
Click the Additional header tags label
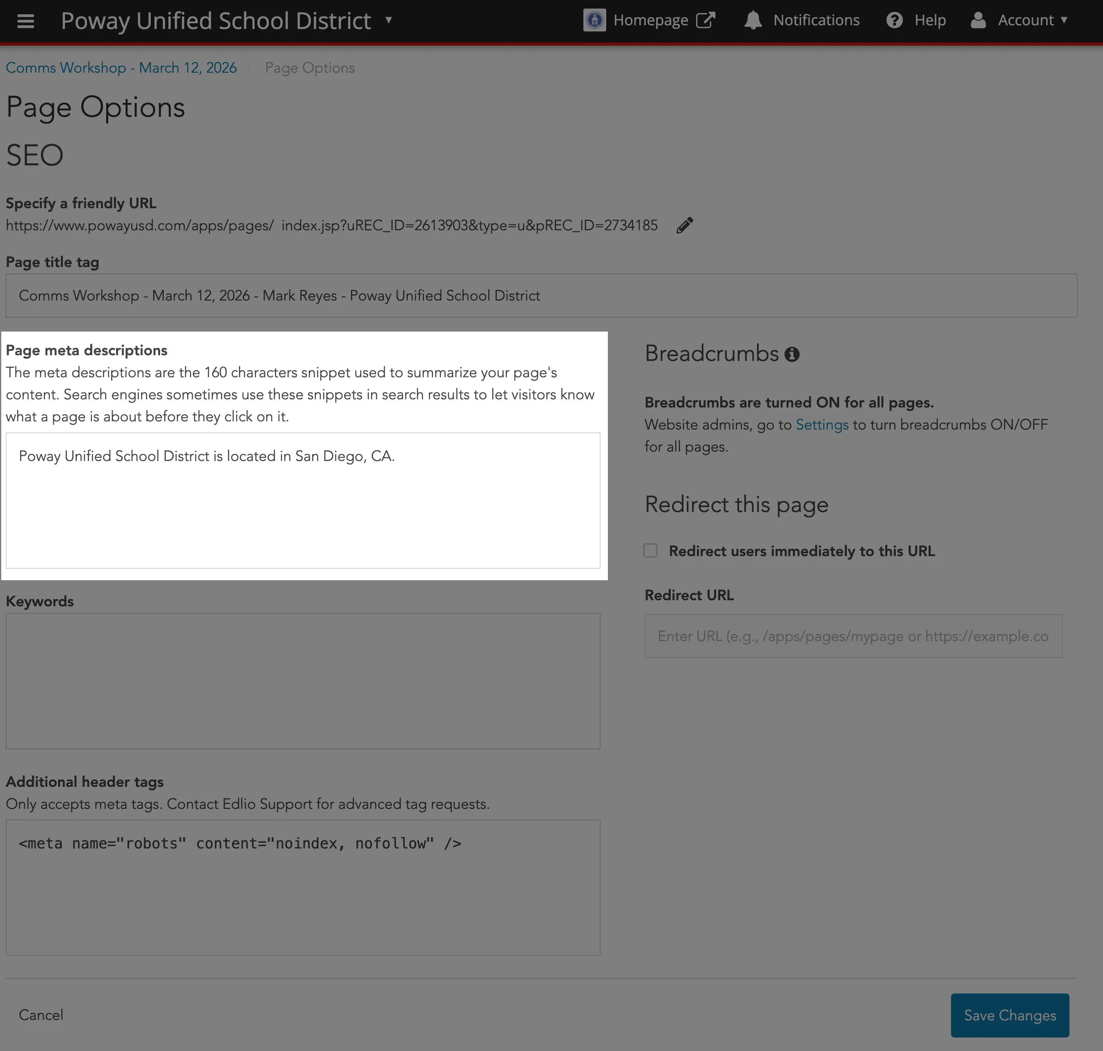[84, 782]
